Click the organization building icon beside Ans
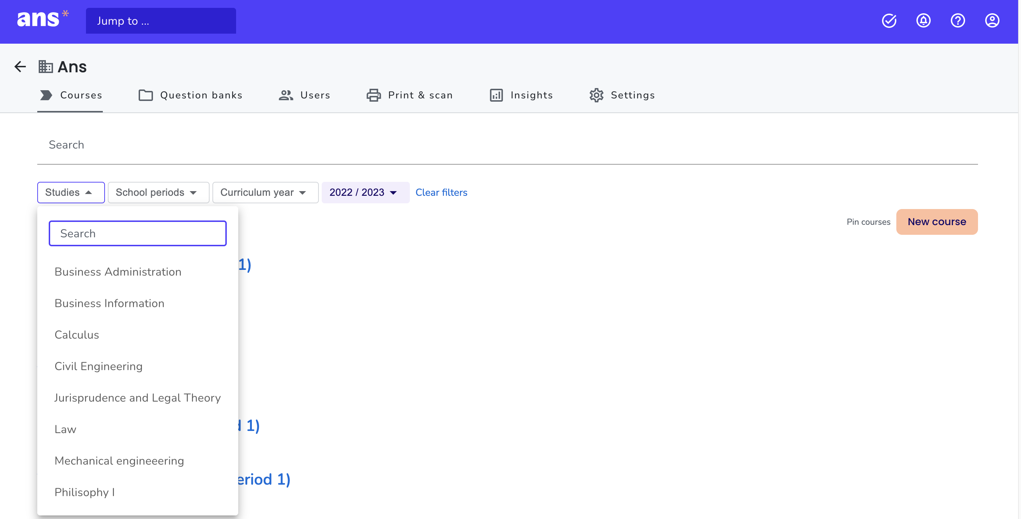The height and width of the screenshot is (519, 1021). (45, 67)
